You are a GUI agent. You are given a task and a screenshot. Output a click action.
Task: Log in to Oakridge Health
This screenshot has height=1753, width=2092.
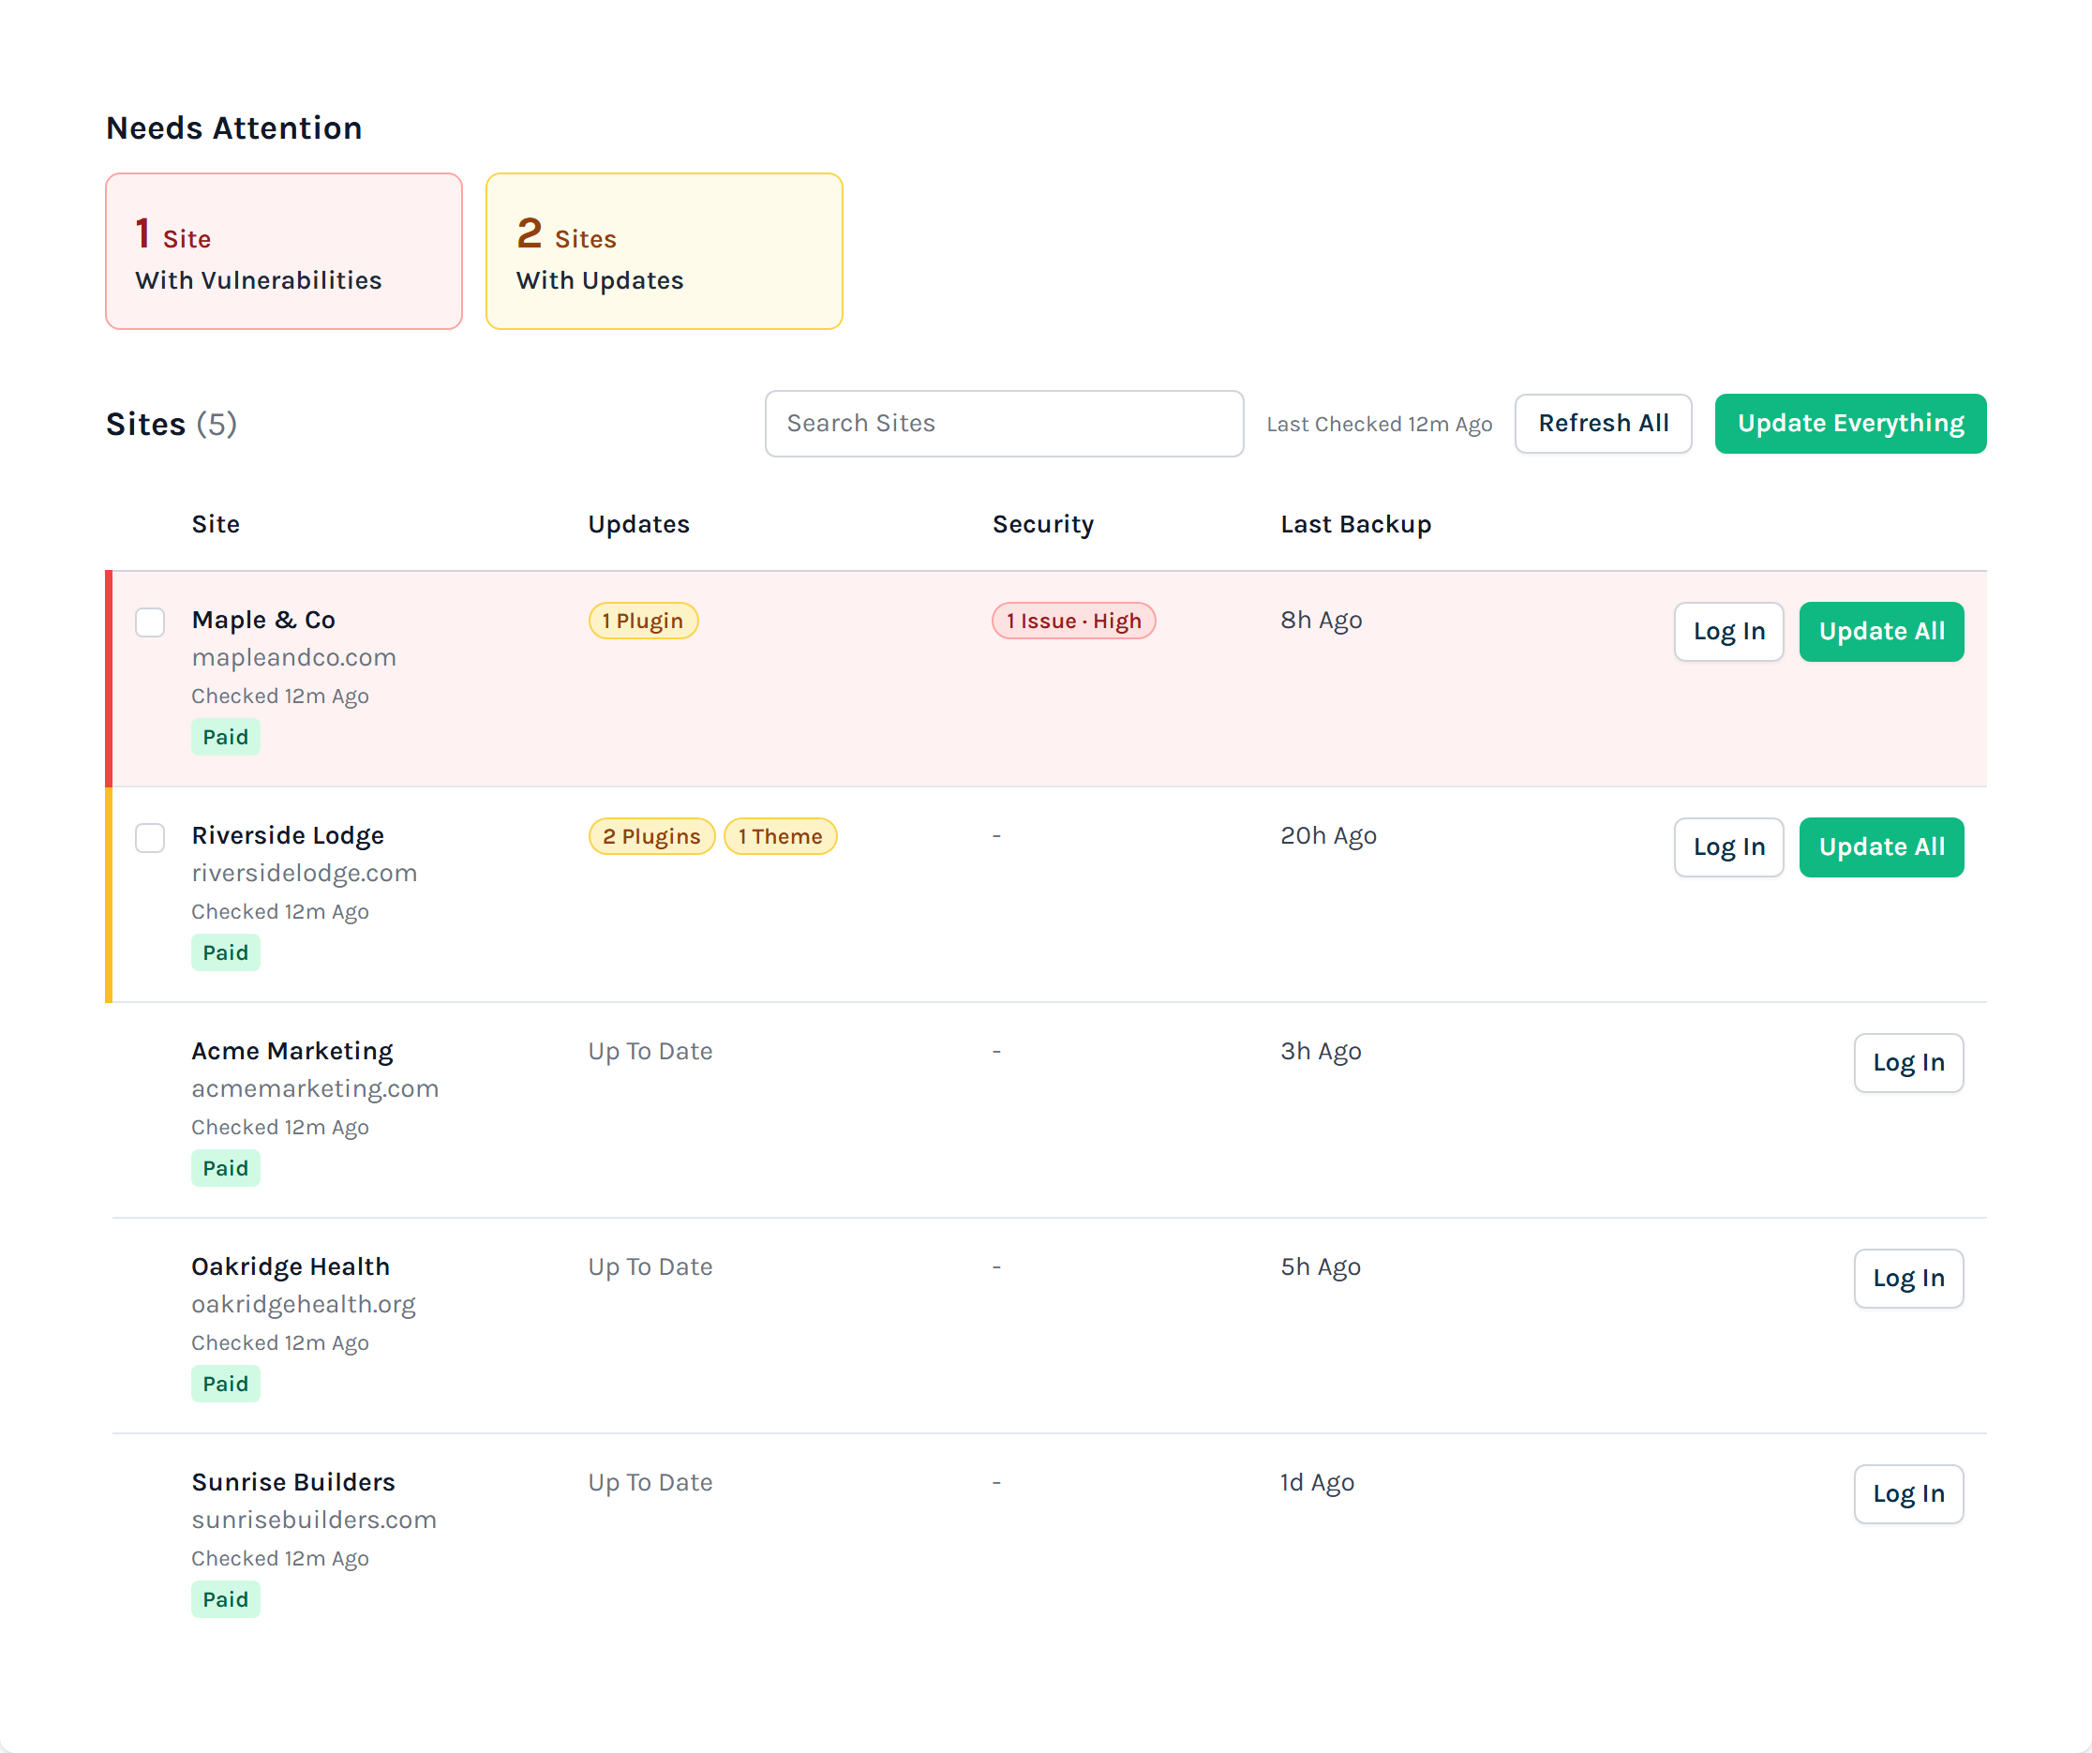[x=1907, y=1279]
